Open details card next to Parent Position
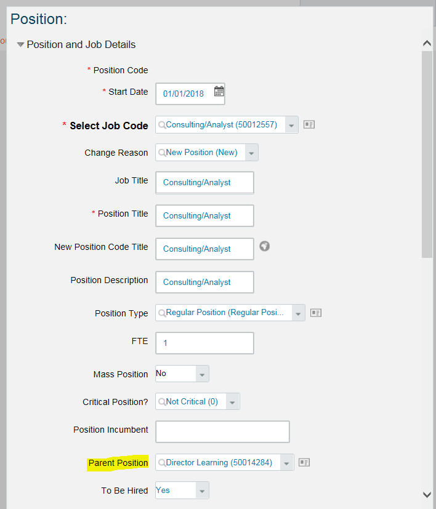Screen dimensions: 436x509 [x=304, y=462]
